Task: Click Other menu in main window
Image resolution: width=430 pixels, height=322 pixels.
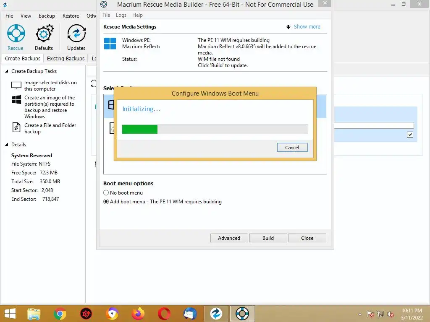Action: (91, 16)
